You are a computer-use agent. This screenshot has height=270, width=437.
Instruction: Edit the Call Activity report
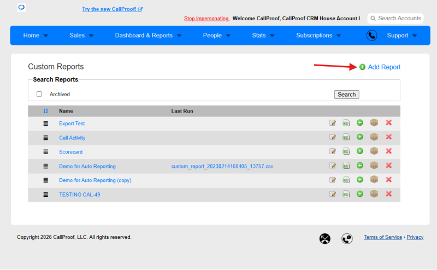tap(333, 137)
